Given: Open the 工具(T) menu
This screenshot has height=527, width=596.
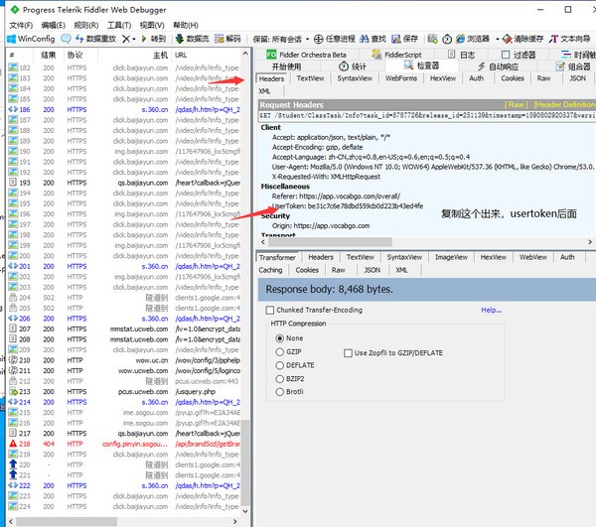Looking at the screenshot, I should point(118,24).
